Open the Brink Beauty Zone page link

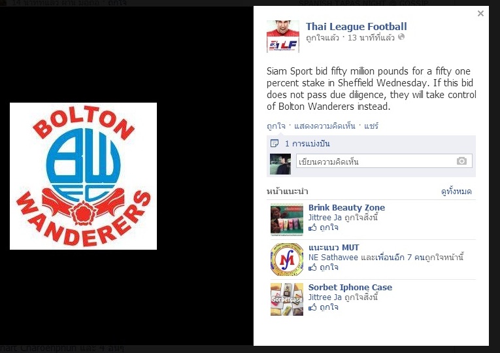point(346,208)
